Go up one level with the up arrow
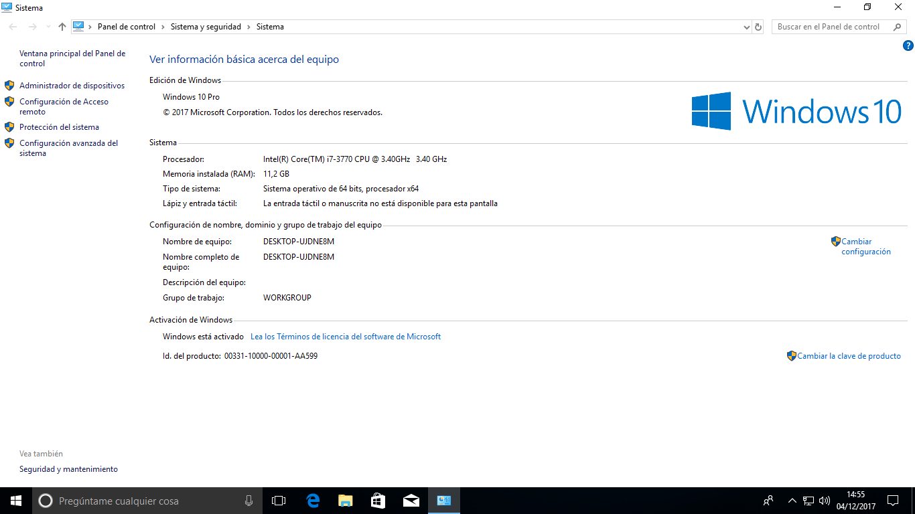 tap(62, 27)
